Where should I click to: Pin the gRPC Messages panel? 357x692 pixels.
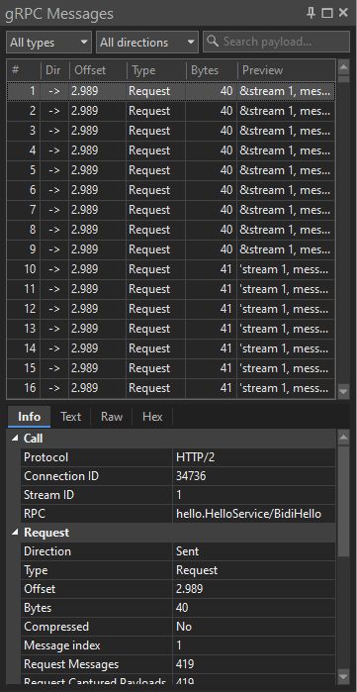312,13
